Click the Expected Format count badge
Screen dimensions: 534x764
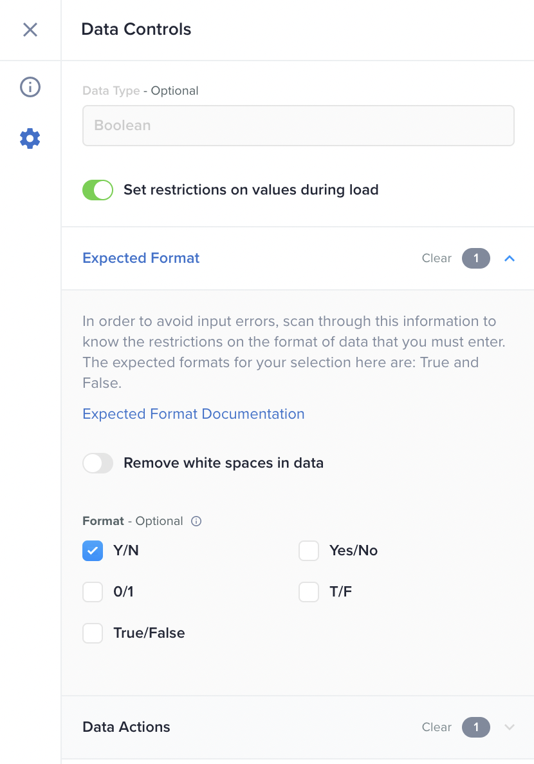(475, 258)
